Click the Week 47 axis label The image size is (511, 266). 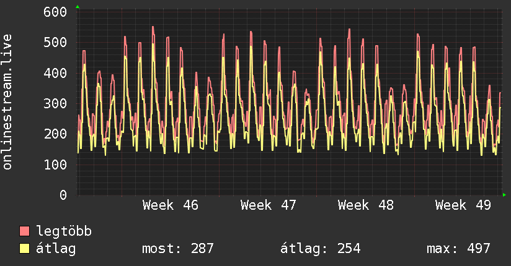pos(268,205)
